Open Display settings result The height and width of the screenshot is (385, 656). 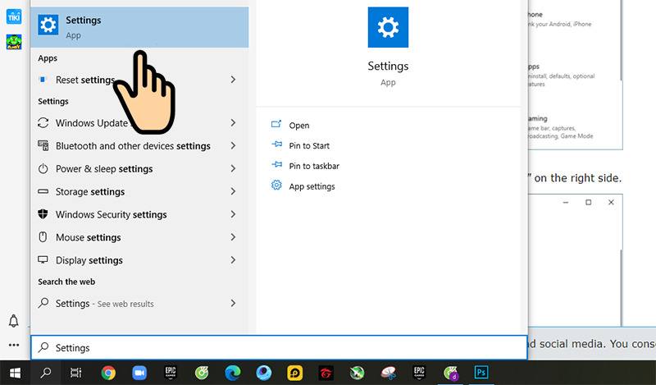(x=139, y=260)
